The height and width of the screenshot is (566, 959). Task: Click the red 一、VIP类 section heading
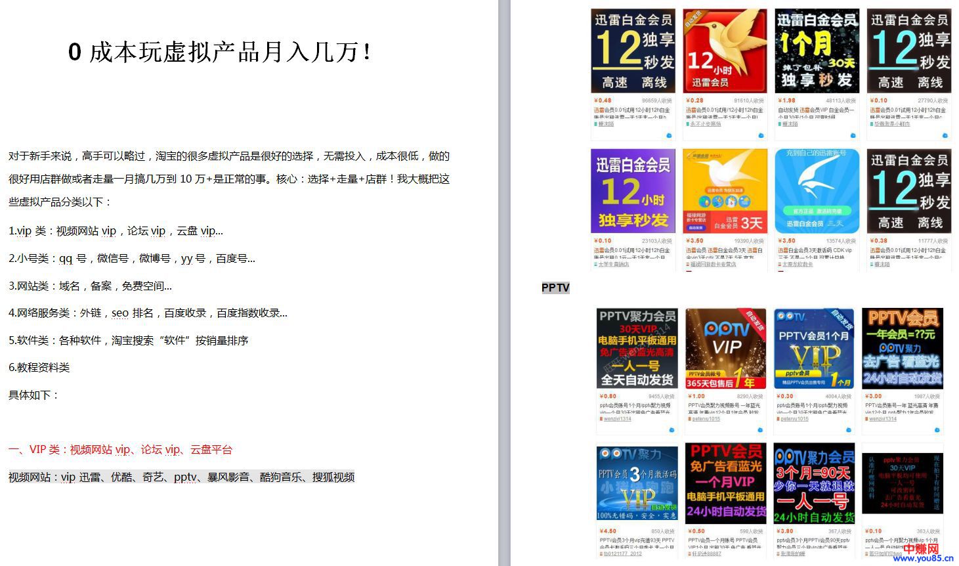tap(120, 450)
